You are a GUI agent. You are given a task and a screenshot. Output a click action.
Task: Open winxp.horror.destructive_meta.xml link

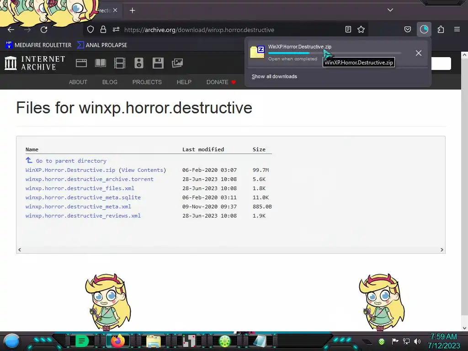pyautogui.click(x=78, y=207)
